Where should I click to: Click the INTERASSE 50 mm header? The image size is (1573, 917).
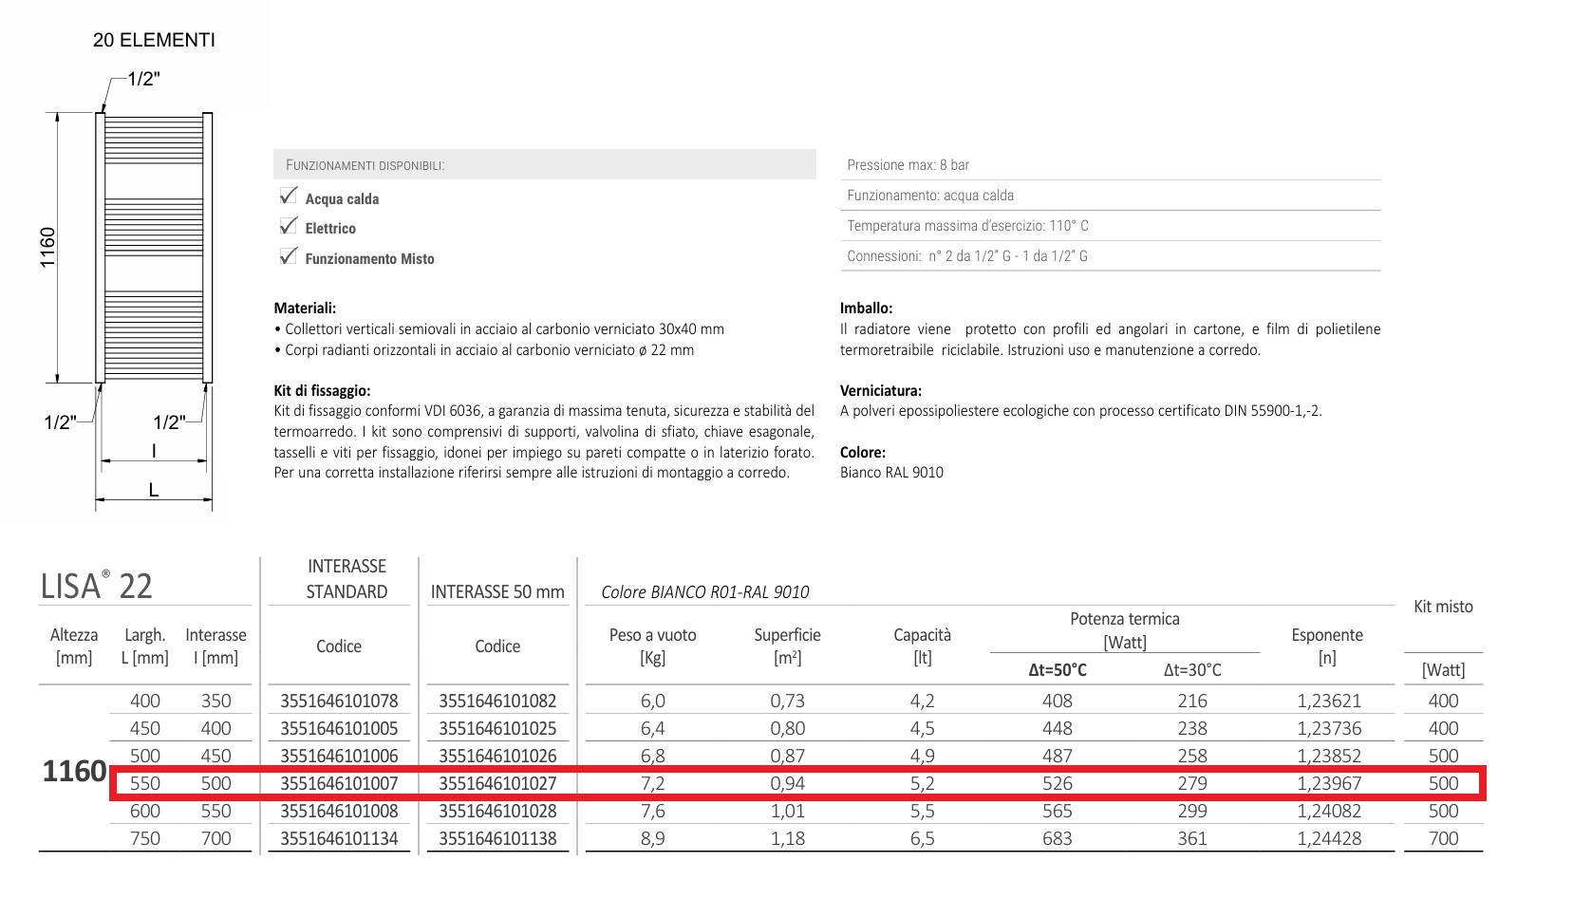tap(497, 592)
